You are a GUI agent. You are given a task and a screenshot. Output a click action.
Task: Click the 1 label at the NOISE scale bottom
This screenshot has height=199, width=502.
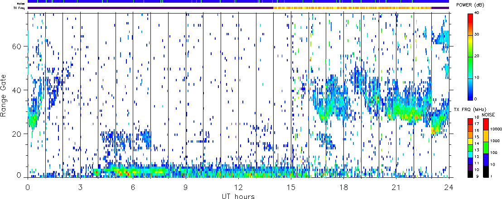pos(492,176)
